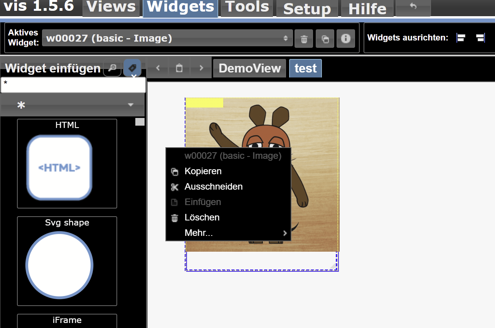Viewport: 495px width, 328px height.
Task: Choose Ausschneiden from context menu
Action: coord(228,187)
